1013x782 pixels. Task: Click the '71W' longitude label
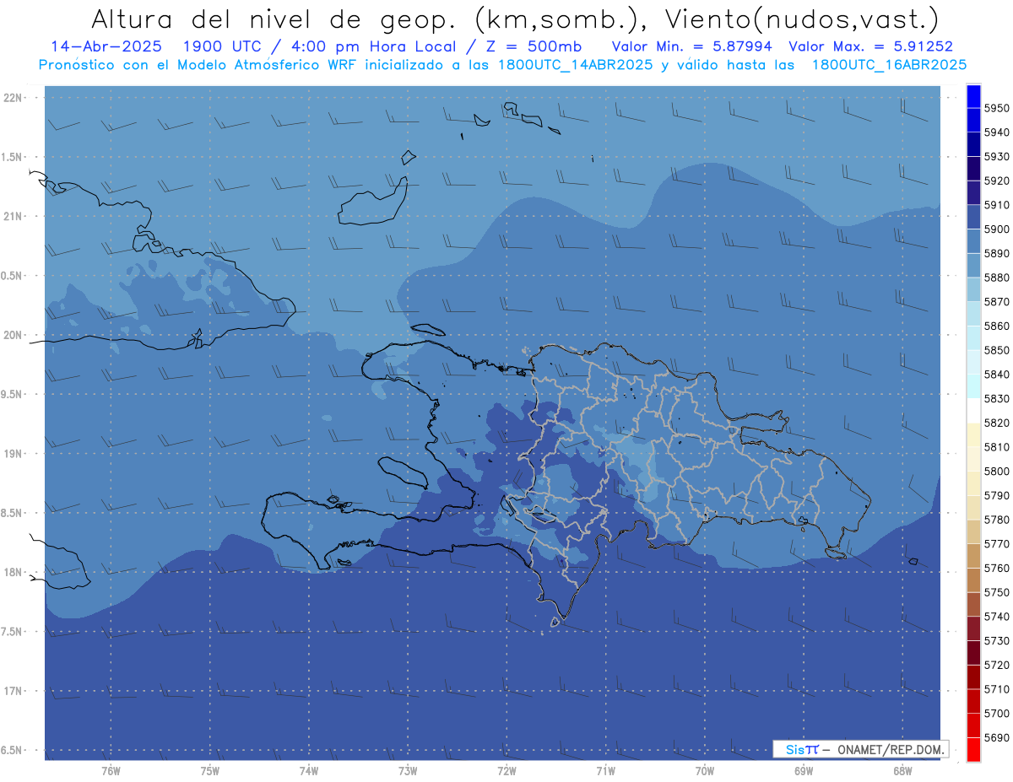click(605, 770)
